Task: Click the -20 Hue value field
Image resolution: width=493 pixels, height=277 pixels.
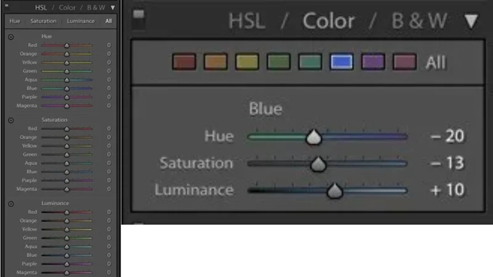Action: (x=447, y=136)
